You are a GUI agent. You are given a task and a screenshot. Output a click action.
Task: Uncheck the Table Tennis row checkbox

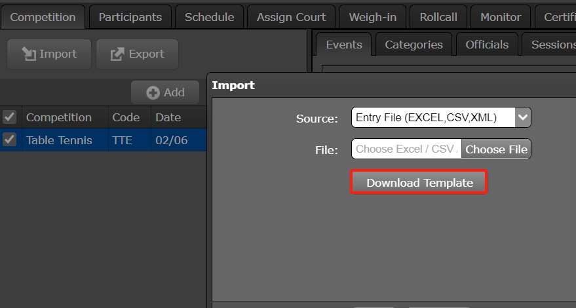click(9, 140)
